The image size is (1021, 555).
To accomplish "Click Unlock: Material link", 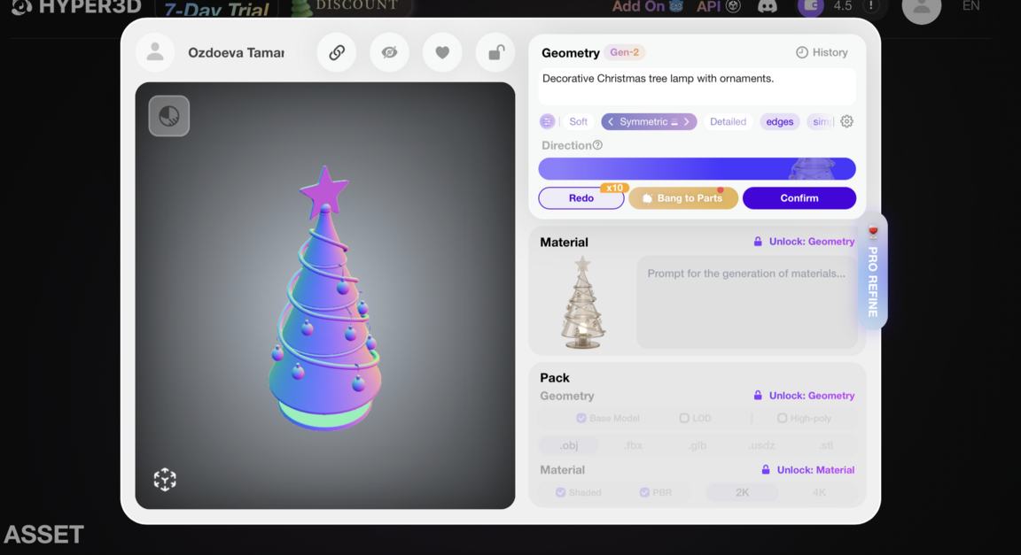I will (x=808, y=470).
